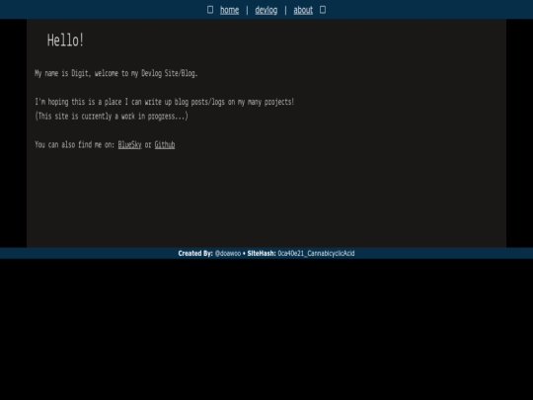Click the "Hello!" heading

(x=65, y=40)
